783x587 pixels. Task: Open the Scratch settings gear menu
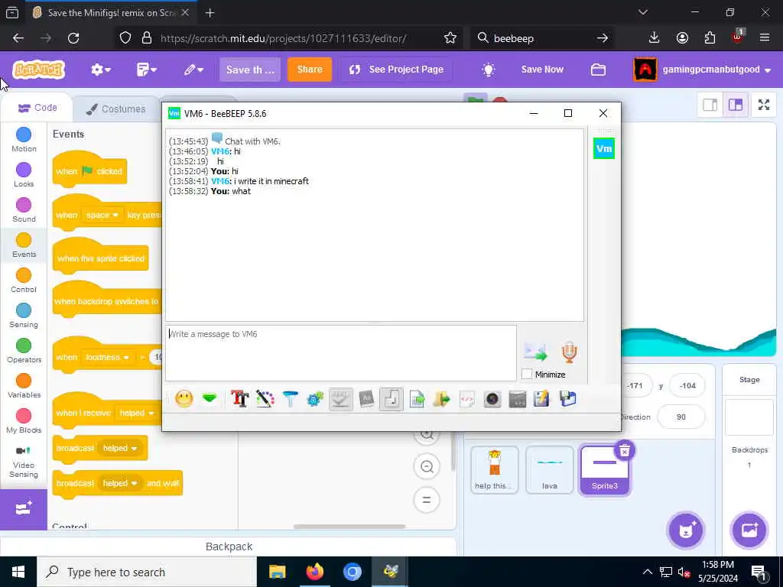point(100,70)
